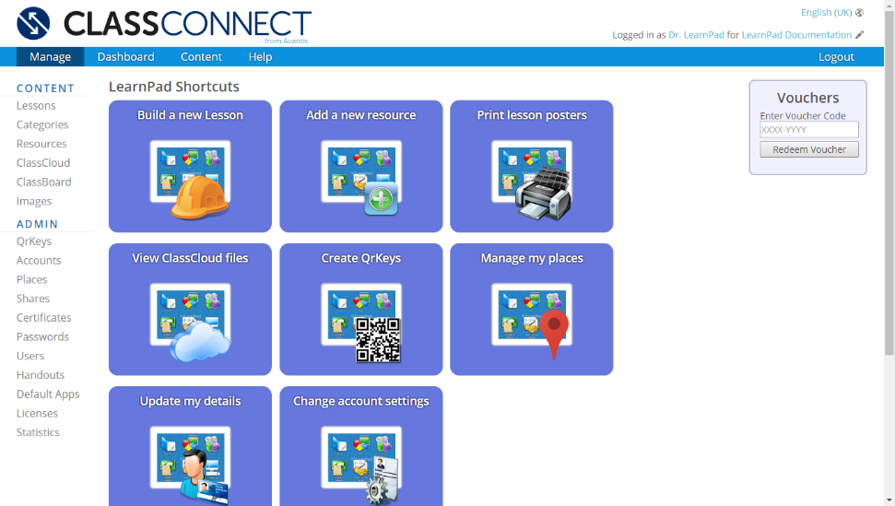Switch to the Manage tab

(x=50, y=56)
